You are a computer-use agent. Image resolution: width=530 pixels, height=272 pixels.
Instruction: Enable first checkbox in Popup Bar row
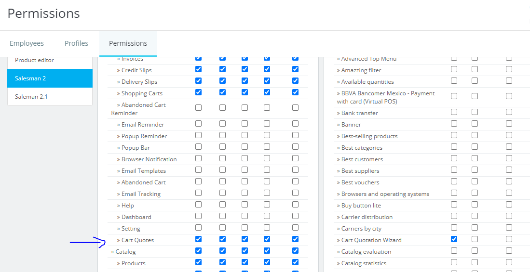pyautogui.click(x=198, y=147)
